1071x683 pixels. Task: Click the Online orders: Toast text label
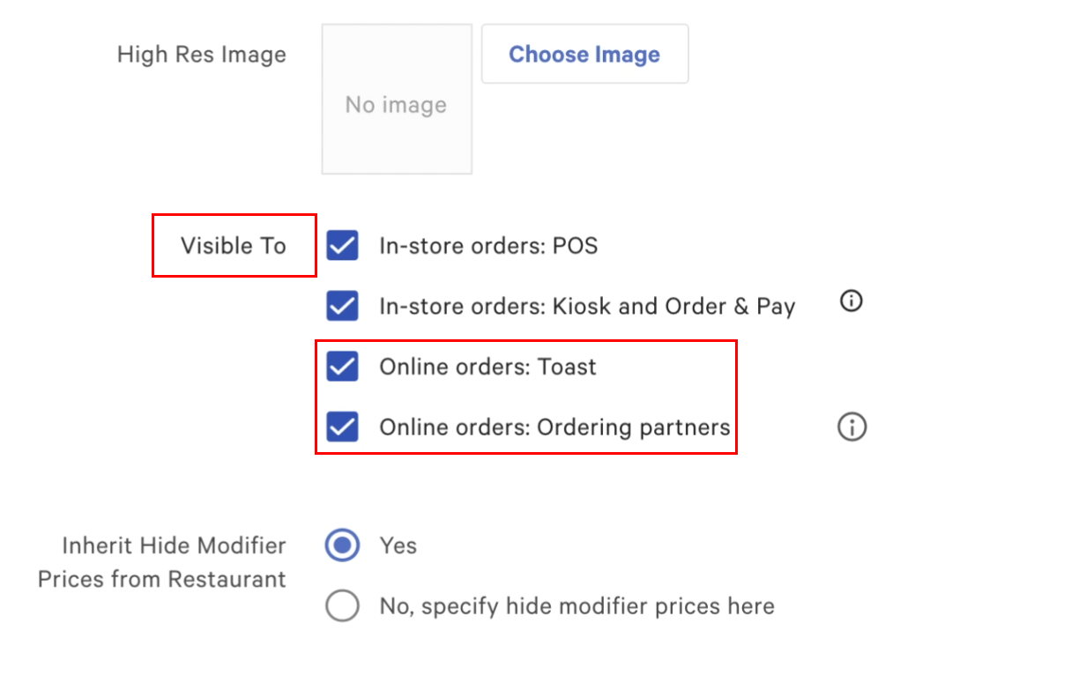coord(487,367)
